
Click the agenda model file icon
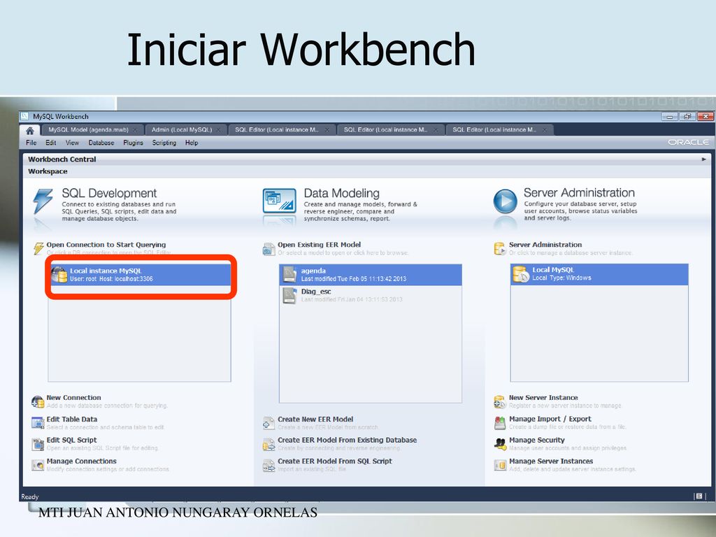point(289,274)
